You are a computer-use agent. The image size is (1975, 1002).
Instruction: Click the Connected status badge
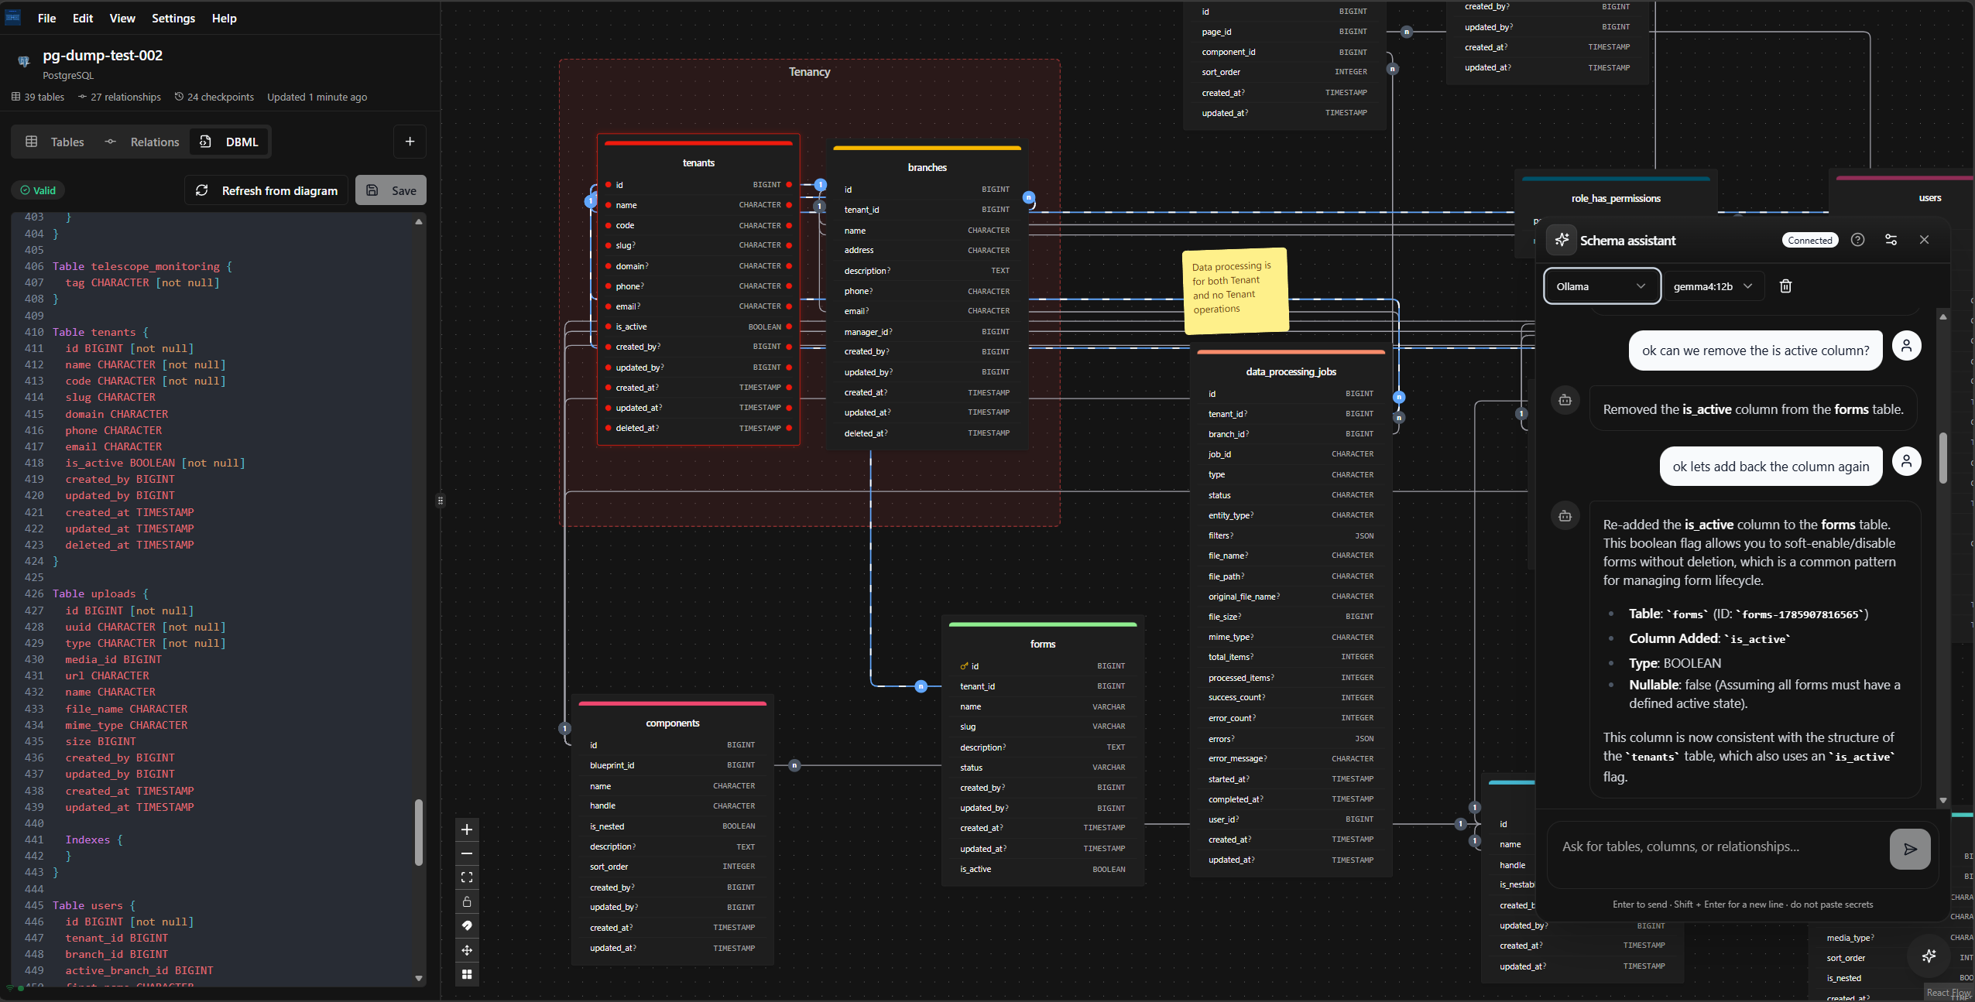click(x=1810, y=240)
